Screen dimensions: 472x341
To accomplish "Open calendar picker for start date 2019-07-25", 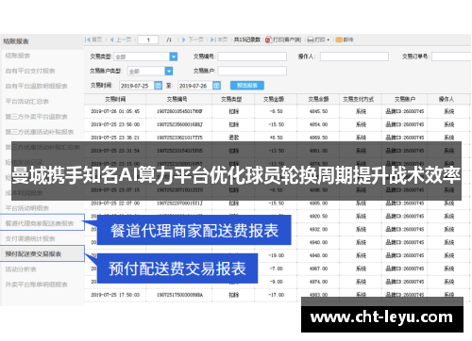I will pyautogui.click(x=158, y=86).
